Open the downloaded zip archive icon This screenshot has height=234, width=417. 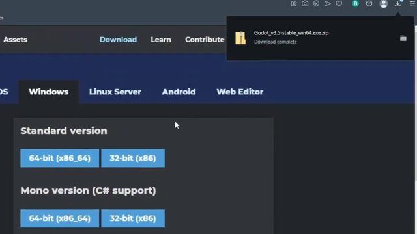pyautogui.click(x=240, y=38)
